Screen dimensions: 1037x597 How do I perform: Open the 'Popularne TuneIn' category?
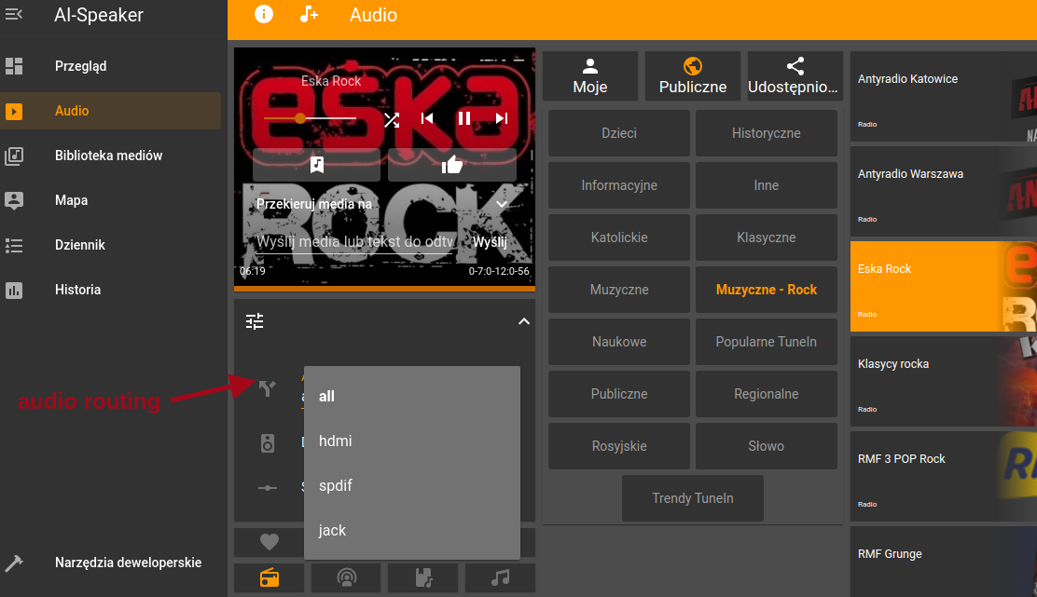[767, 342]
